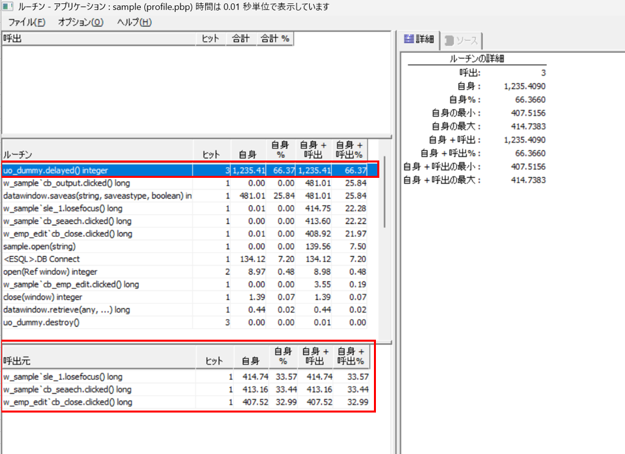625x454 pixels.
Task: Open the オプション(O) menu
Action: pos(81,22)
